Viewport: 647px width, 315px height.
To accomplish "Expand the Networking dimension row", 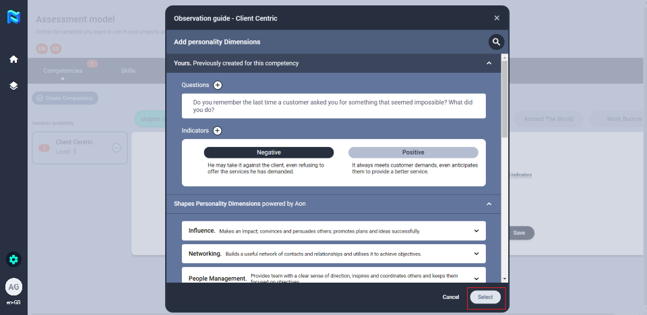I will [476, 254].
